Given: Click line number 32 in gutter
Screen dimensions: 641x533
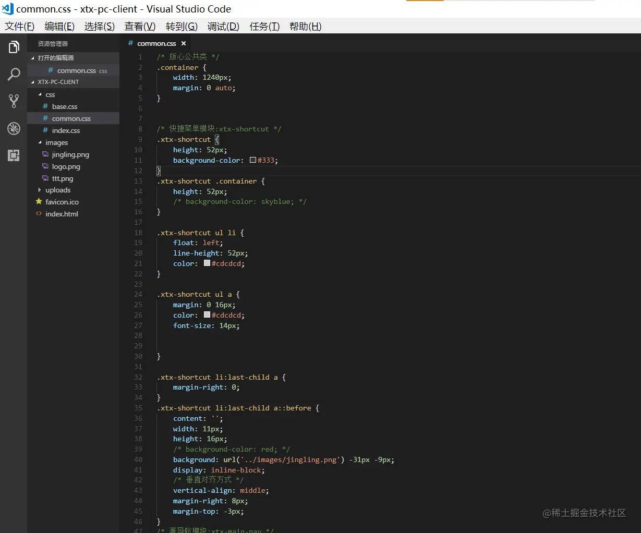Looking at the screenshot, I should tap(138, 377).
